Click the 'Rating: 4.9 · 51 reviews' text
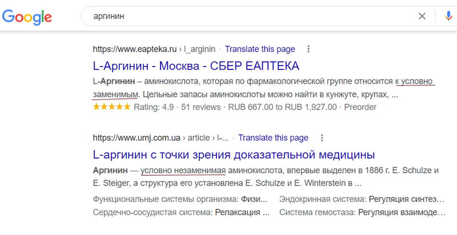 click(177, 107)
